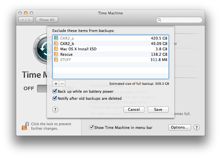The height and width of the screenshot is (158, 221).
Task: Click the plus button to add exclusion
Action: point(56,84)
